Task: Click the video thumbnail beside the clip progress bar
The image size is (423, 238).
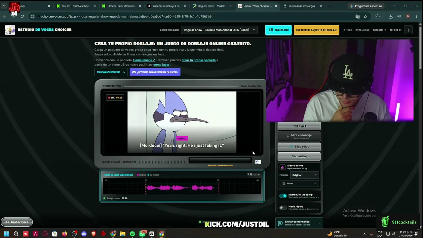Action: (x=258, y=162)
